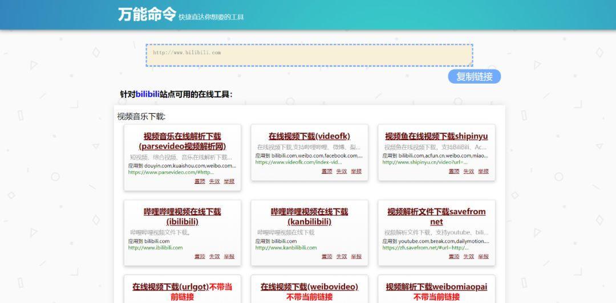Click 举报 on the shipinyu card
This screenshot has width=616, height=303.
[483, 171]
